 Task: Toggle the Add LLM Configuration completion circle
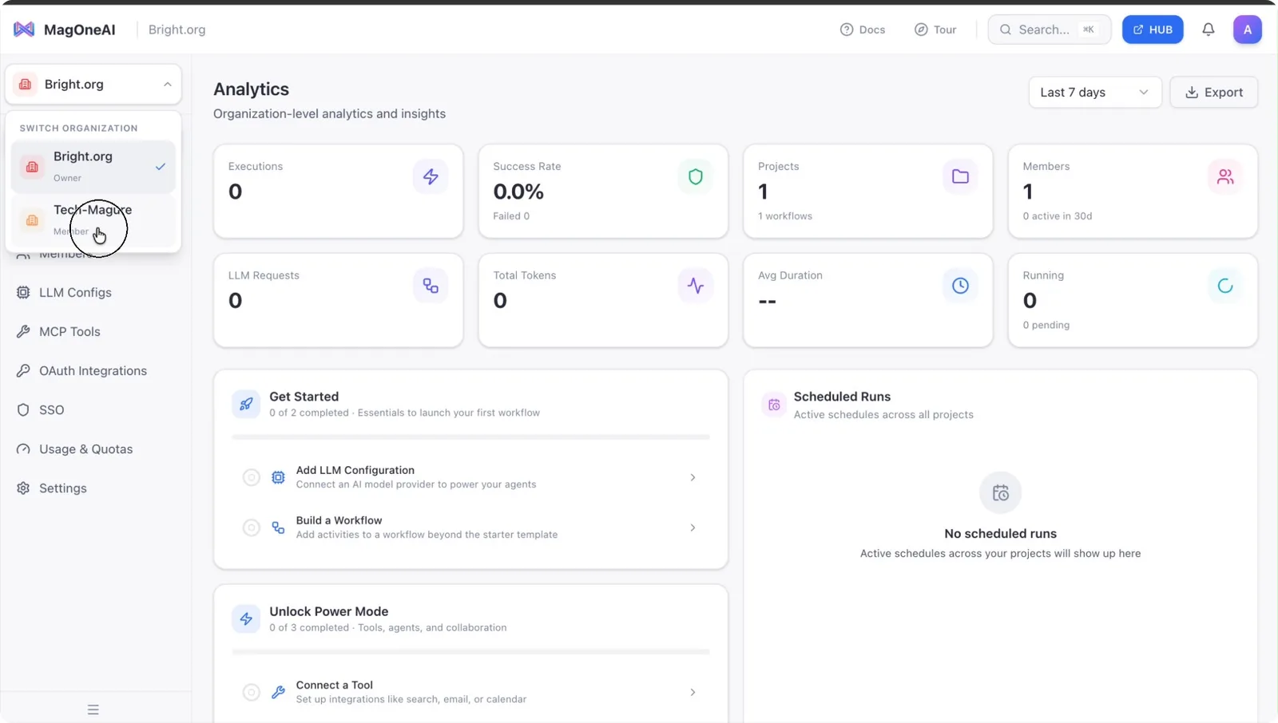coord(251,477)
